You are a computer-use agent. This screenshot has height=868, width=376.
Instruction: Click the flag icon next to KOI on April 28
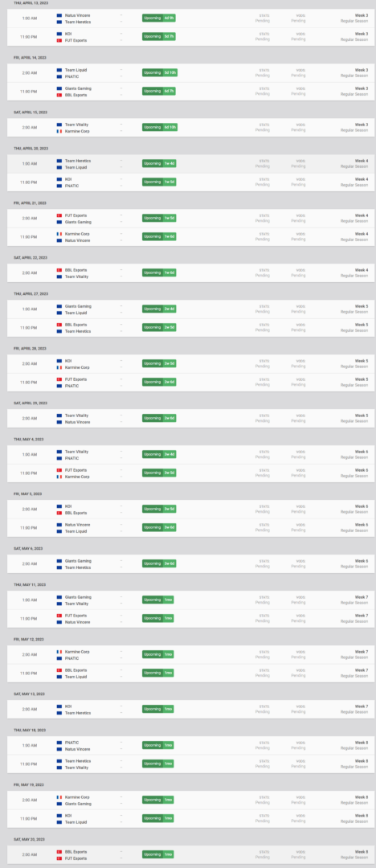59,361
